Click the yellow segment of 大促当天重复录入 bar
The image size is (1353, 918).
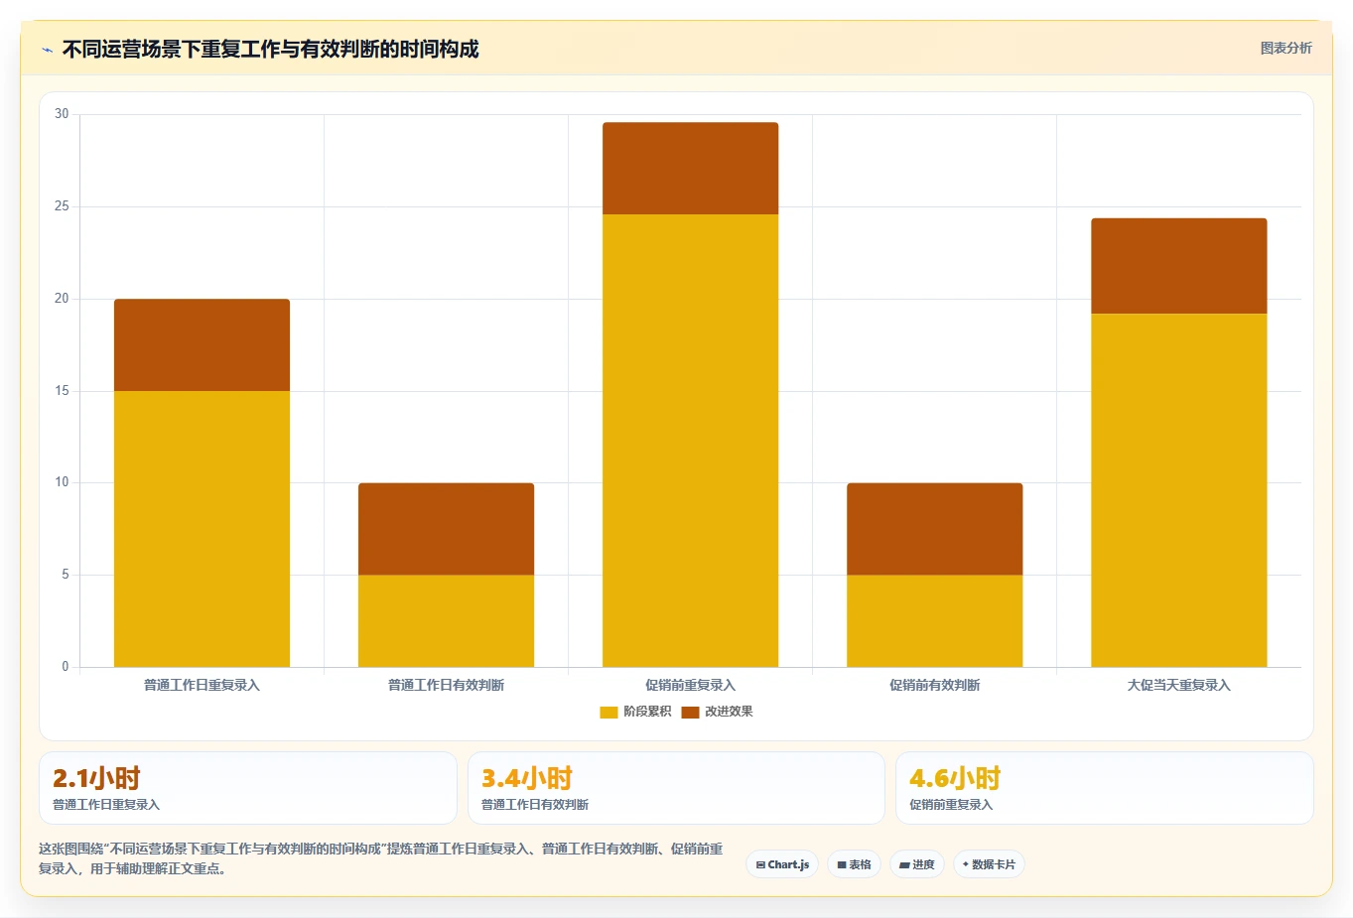(x=1178, y=490)
